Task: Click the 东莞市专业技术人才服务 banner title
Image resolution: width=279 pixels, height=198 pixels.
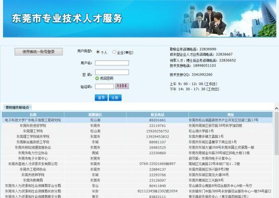Action: (x=67, y=18)
